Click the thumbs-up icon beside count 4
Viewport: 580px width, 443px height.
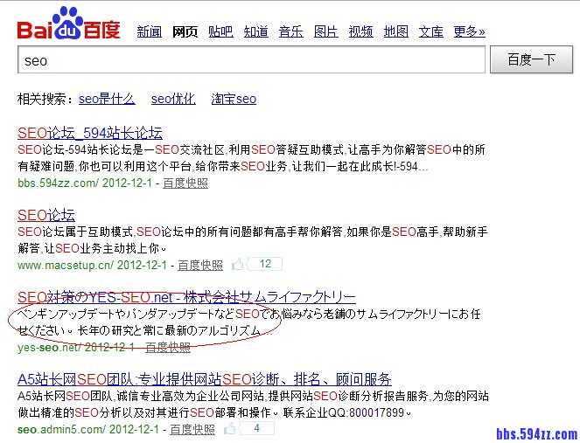coord(230,429)
